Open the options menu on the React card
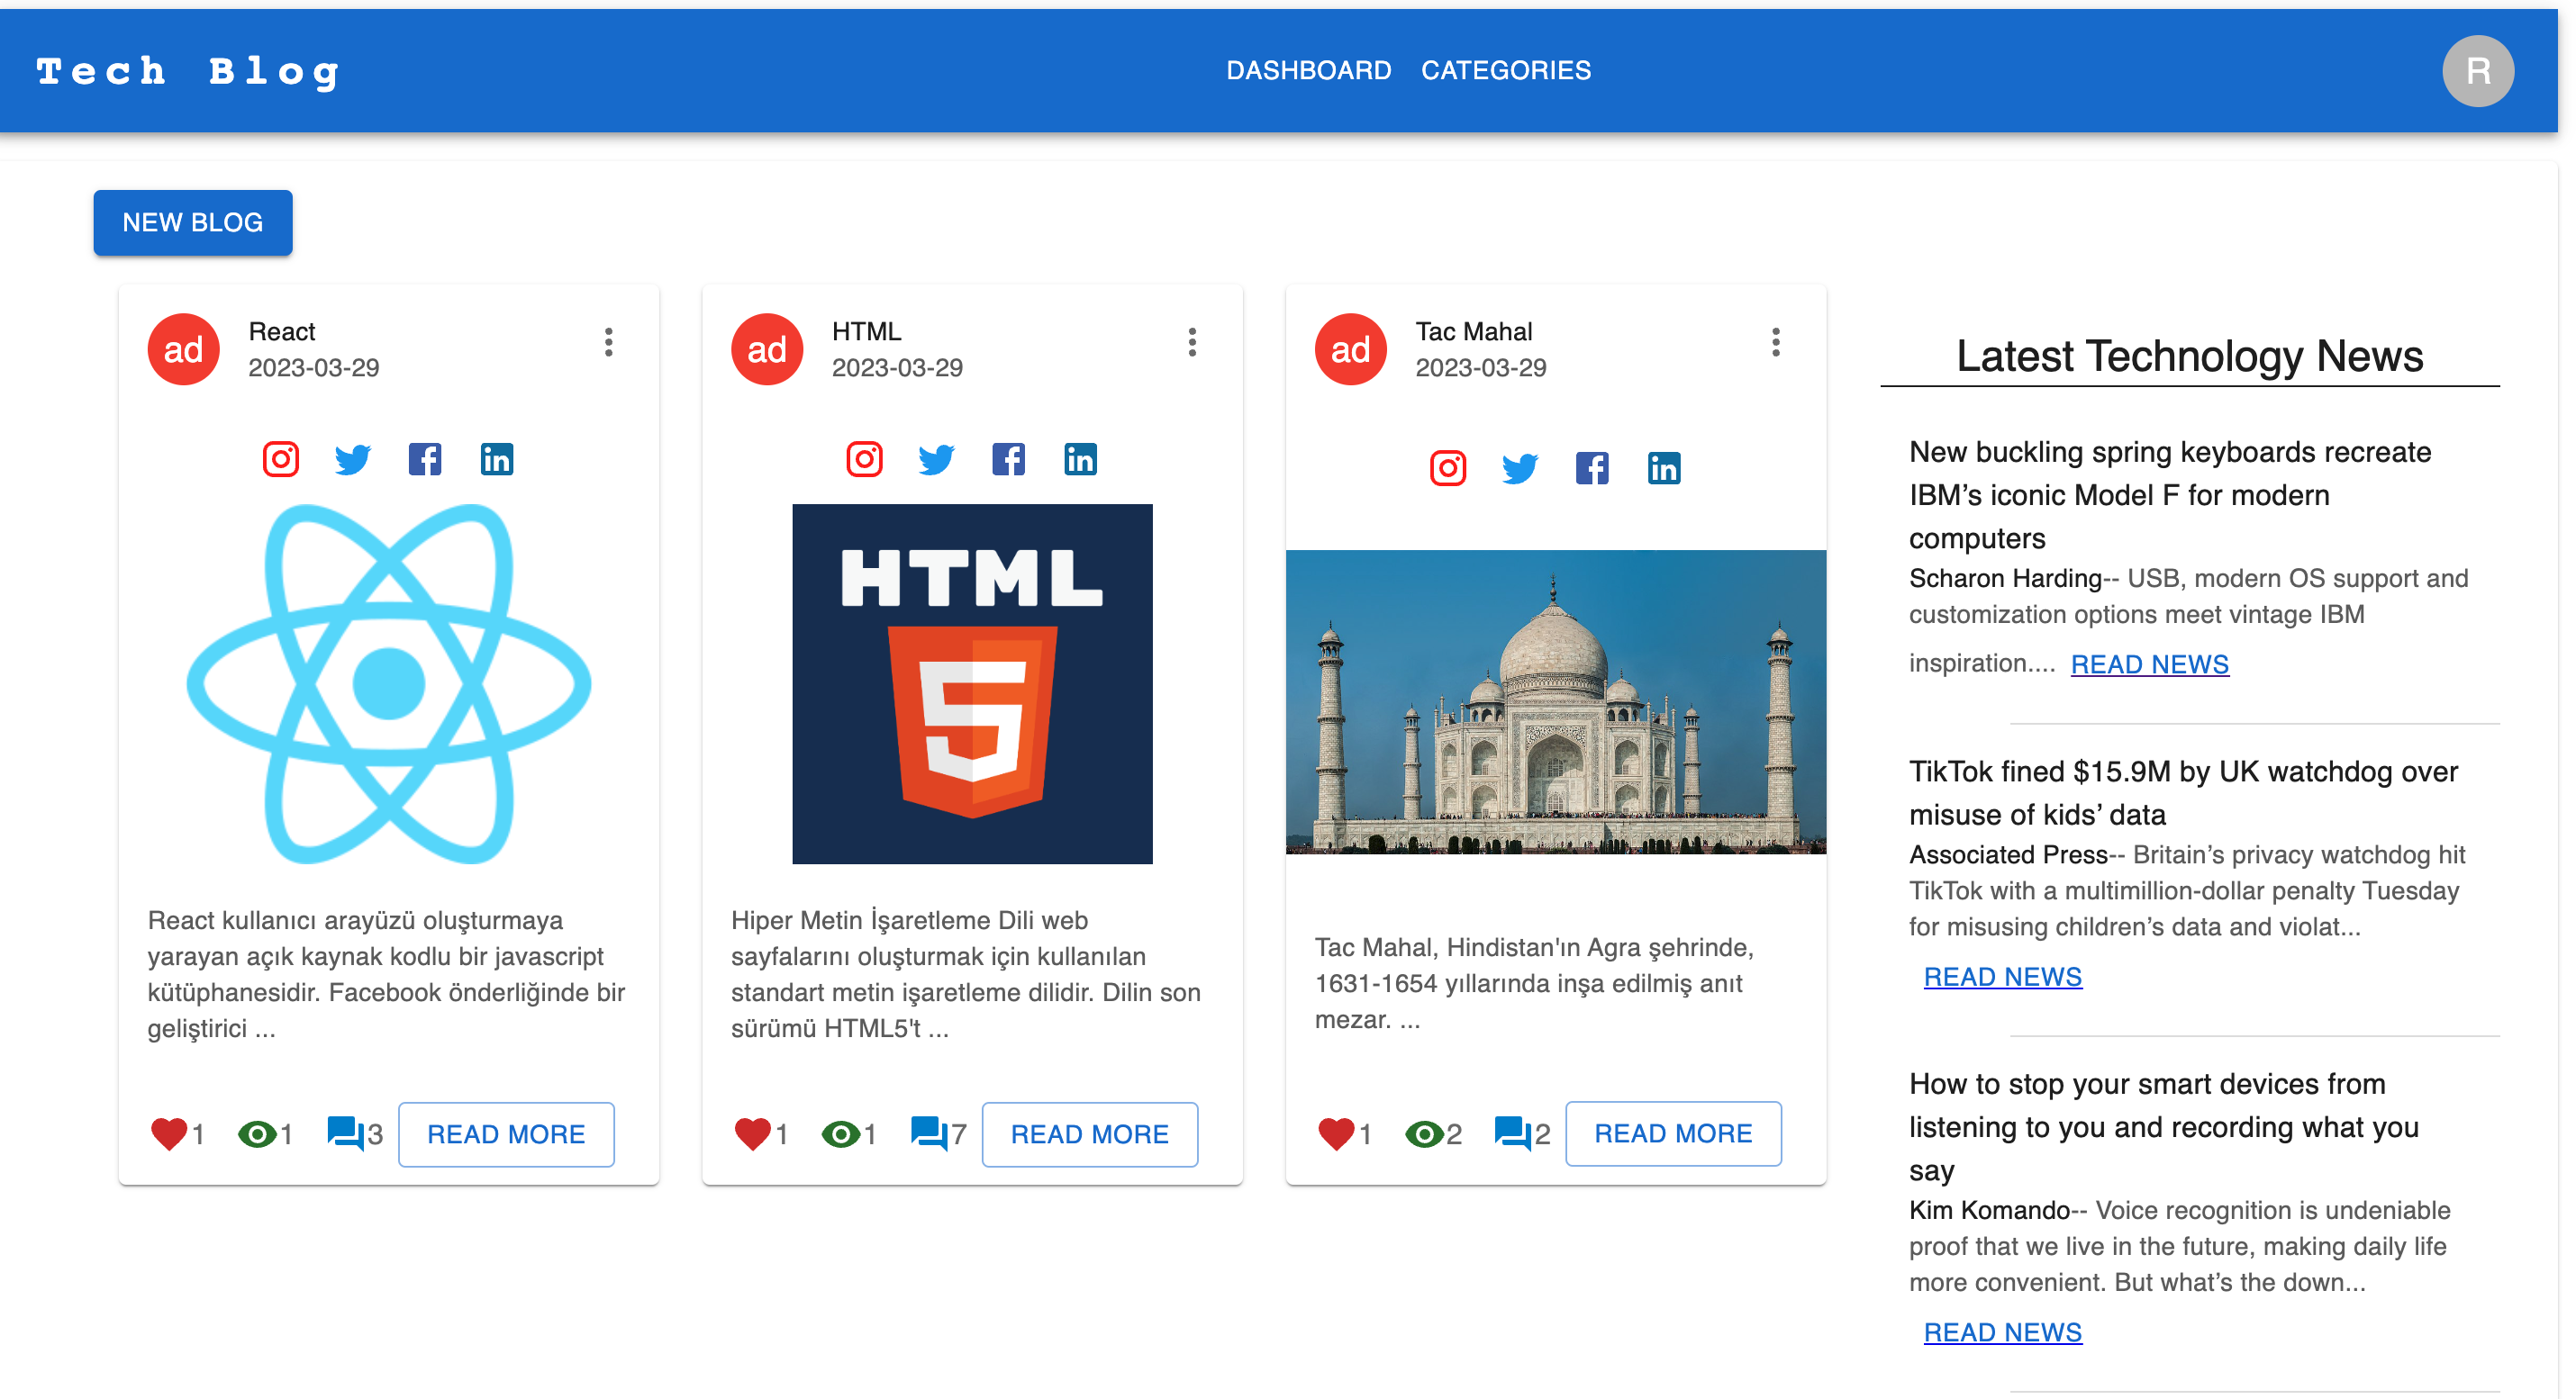Screen dimensions: 2576x1399 (610, 344)
